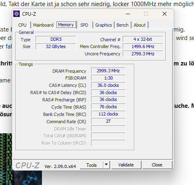This screenshot has width=194, height=185.
Task: Open the CPU tab
Action: click(22, 25)
